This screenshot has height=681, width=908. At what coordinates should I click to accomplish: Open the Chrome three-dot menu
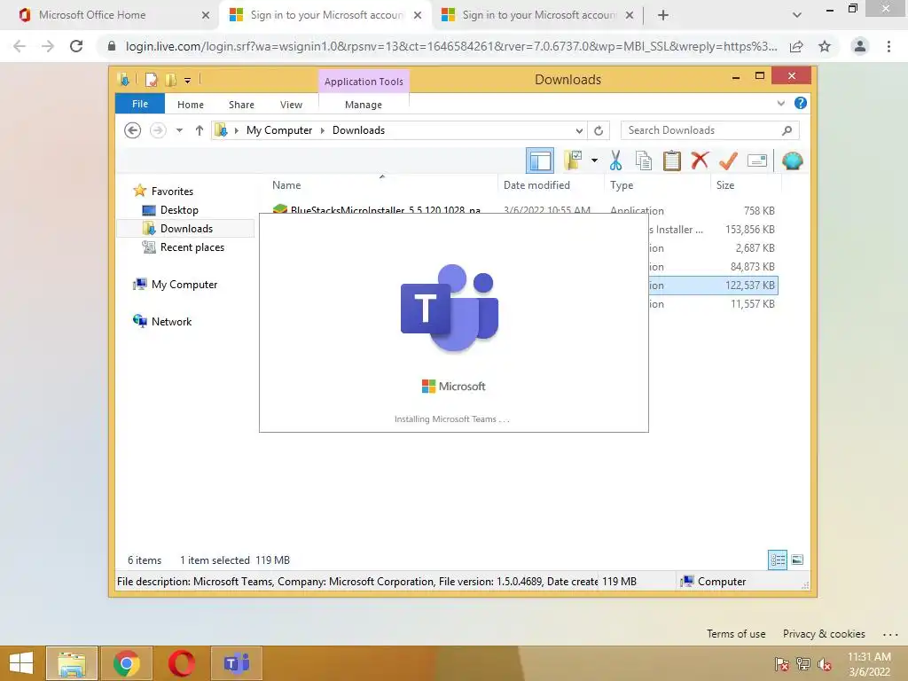pos(888,46)
